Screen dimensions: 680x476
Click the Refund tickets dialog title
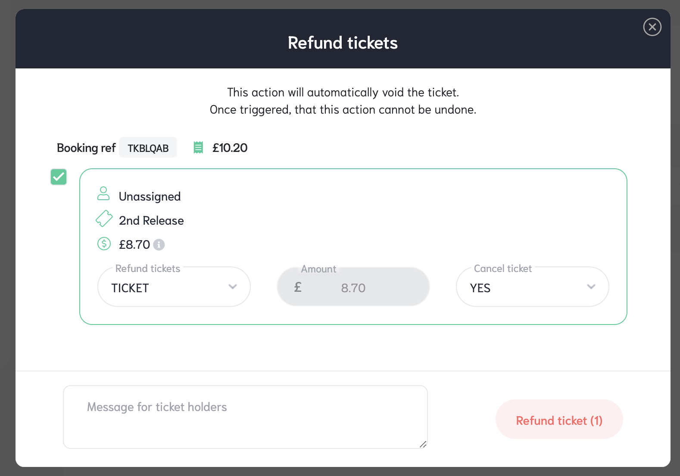pos(343,43)
